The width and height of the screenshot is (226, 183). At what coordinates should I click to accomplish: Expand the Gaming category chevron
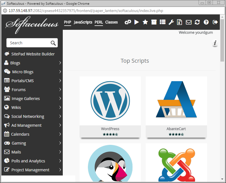click(x=60, y=143)
